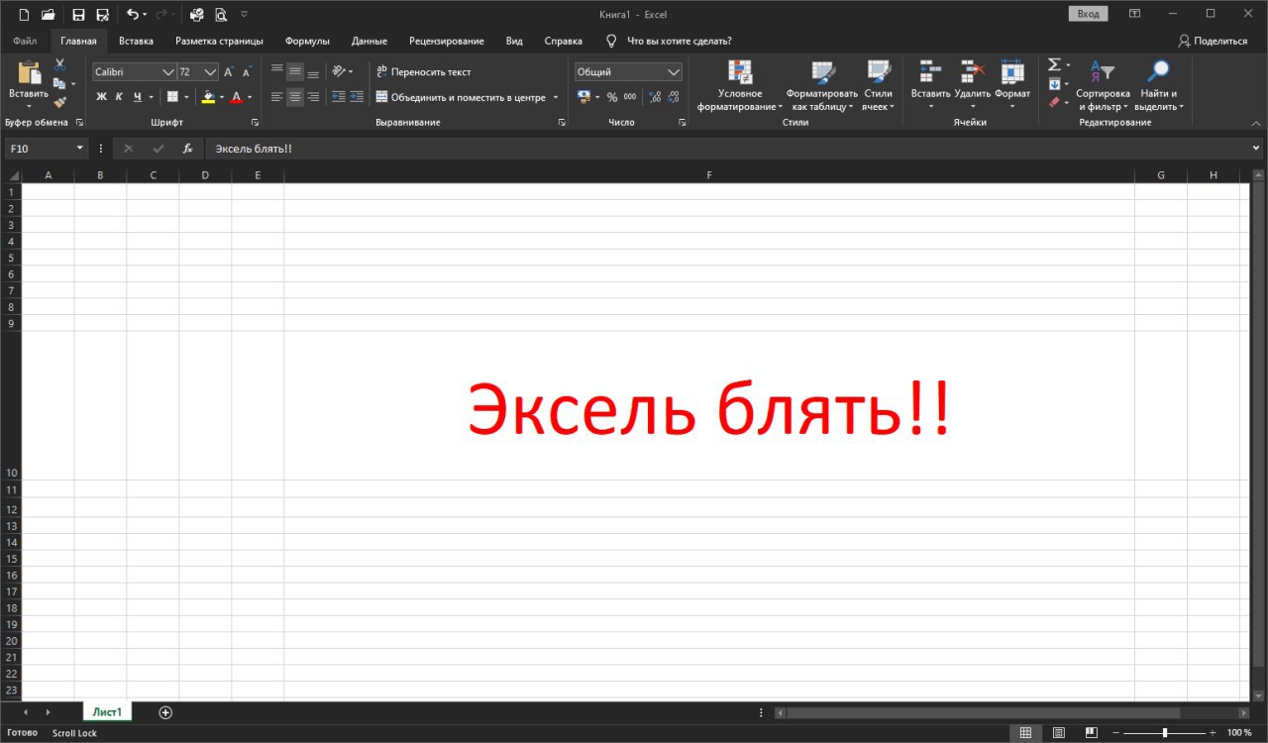
Task: Switch to the Вид tab
Action: point(514,41)
